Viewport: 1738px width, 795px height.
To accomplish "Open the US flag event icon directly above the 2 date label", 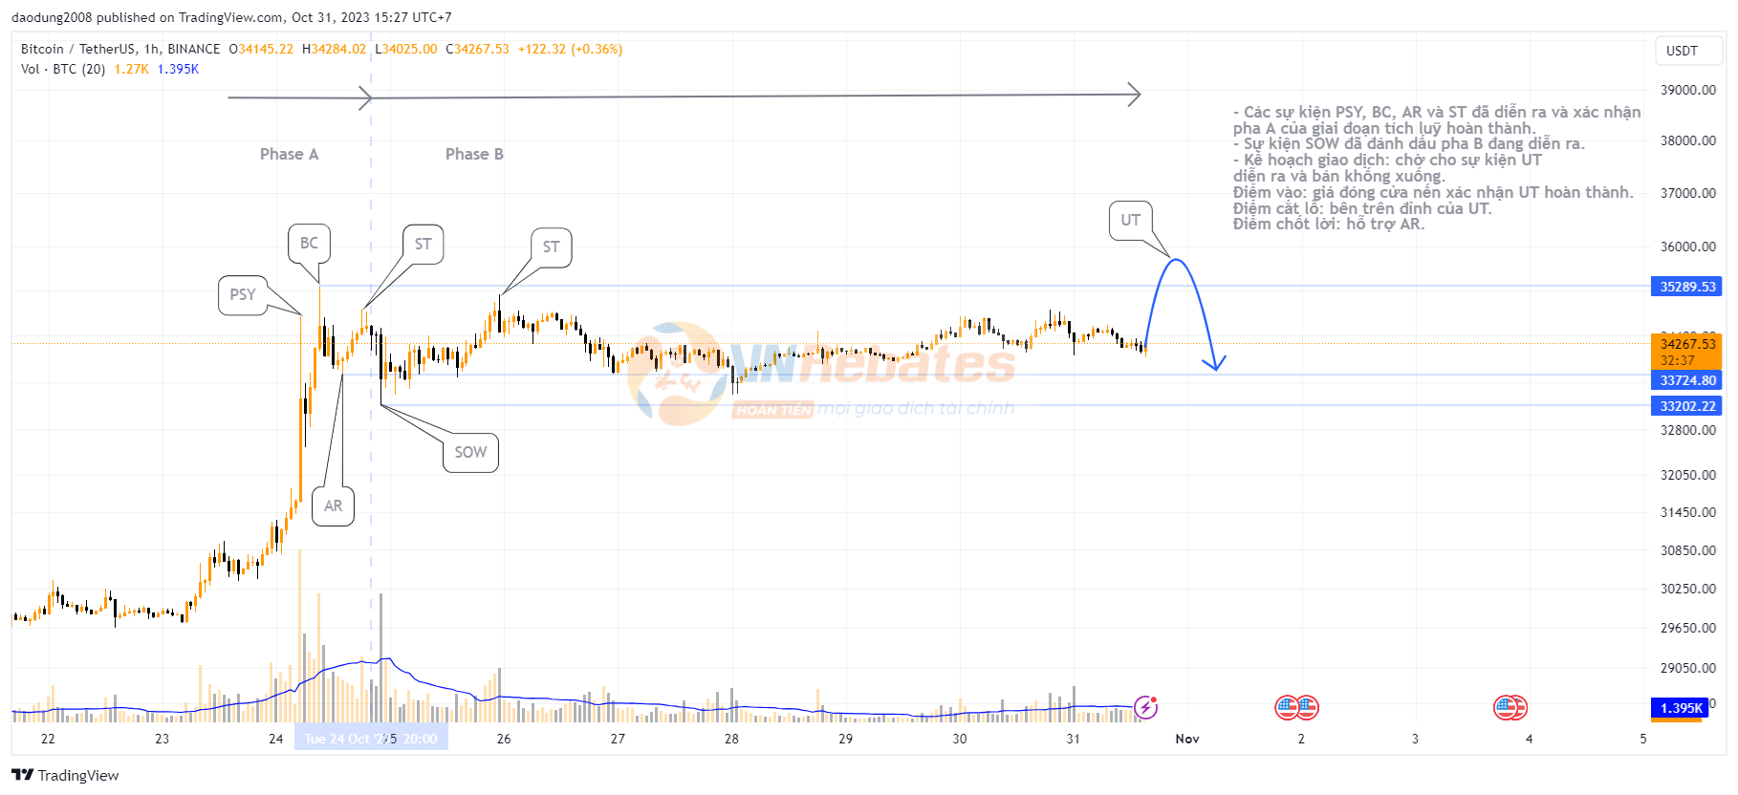I will coord(1307,707).
